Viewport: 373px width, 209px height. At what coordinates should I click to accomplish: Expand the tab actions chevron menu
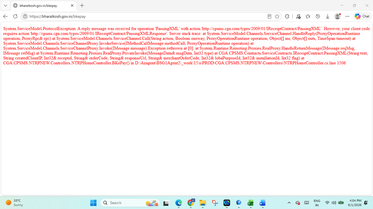tap(5, 6)
